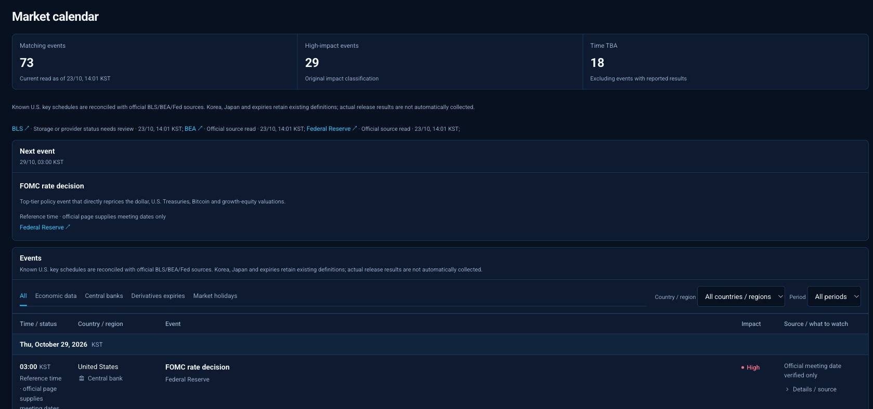Click the chevron beside Details / source

click(x=787, y=389)
